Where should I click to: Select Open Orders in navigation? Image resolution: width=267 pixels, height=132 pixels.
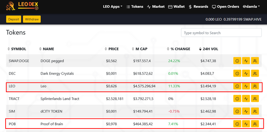tap(225, 7)
